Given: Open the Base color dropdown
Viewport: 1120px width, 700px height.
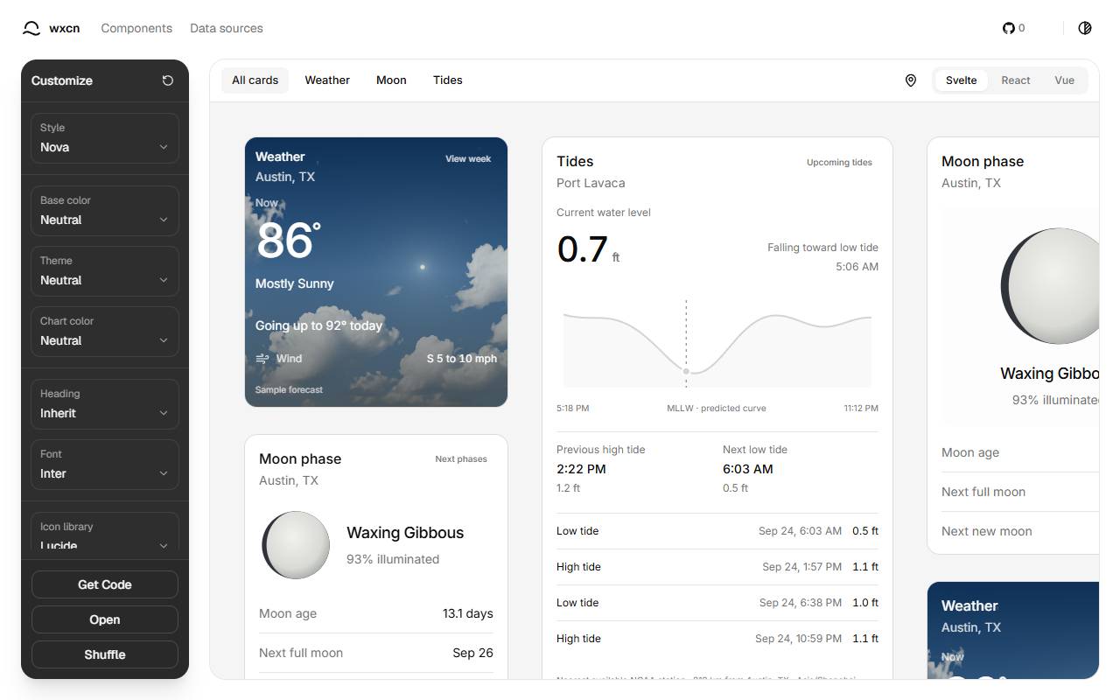Looking at the screenshot, I should [x=105, y=211].
